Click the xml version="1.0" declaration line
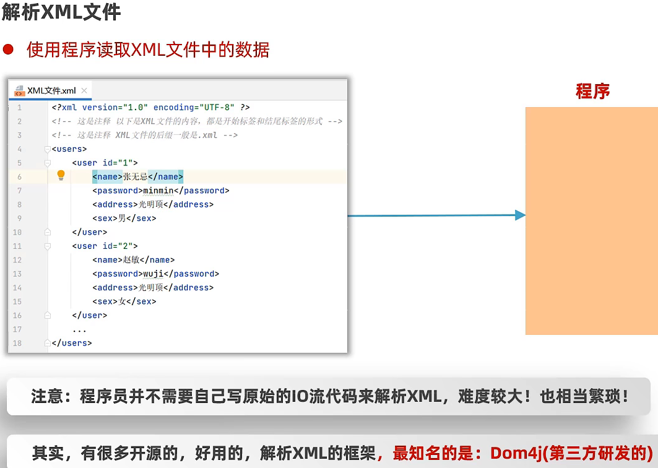 coord(150,108)
